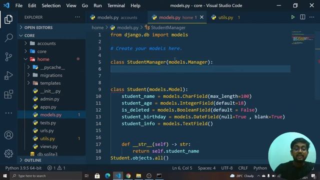Open the Terminal menu
Viewport: 320px width, 180px height.
pos(116,5)
